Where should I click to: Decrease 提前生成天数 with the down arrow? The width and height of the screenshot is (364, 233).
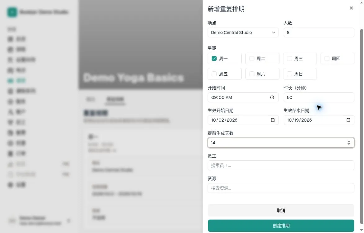pyautogui.click(x=349, y=144)
